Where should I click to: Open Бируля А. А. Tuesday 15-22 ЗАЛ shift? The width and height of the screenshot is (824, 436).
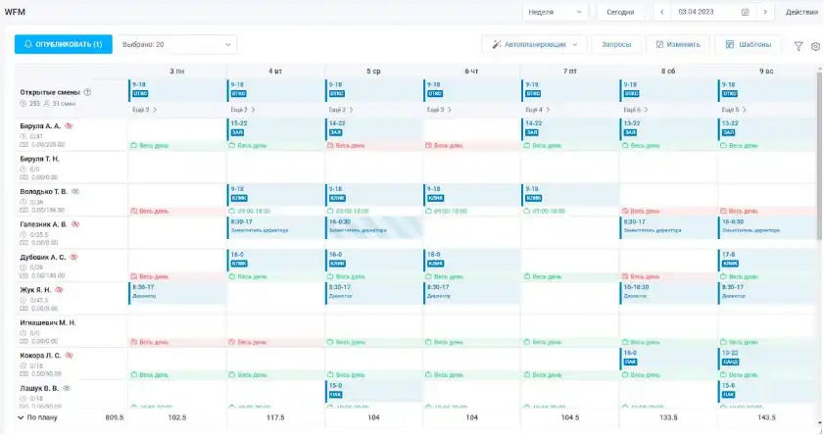(275, 128)
